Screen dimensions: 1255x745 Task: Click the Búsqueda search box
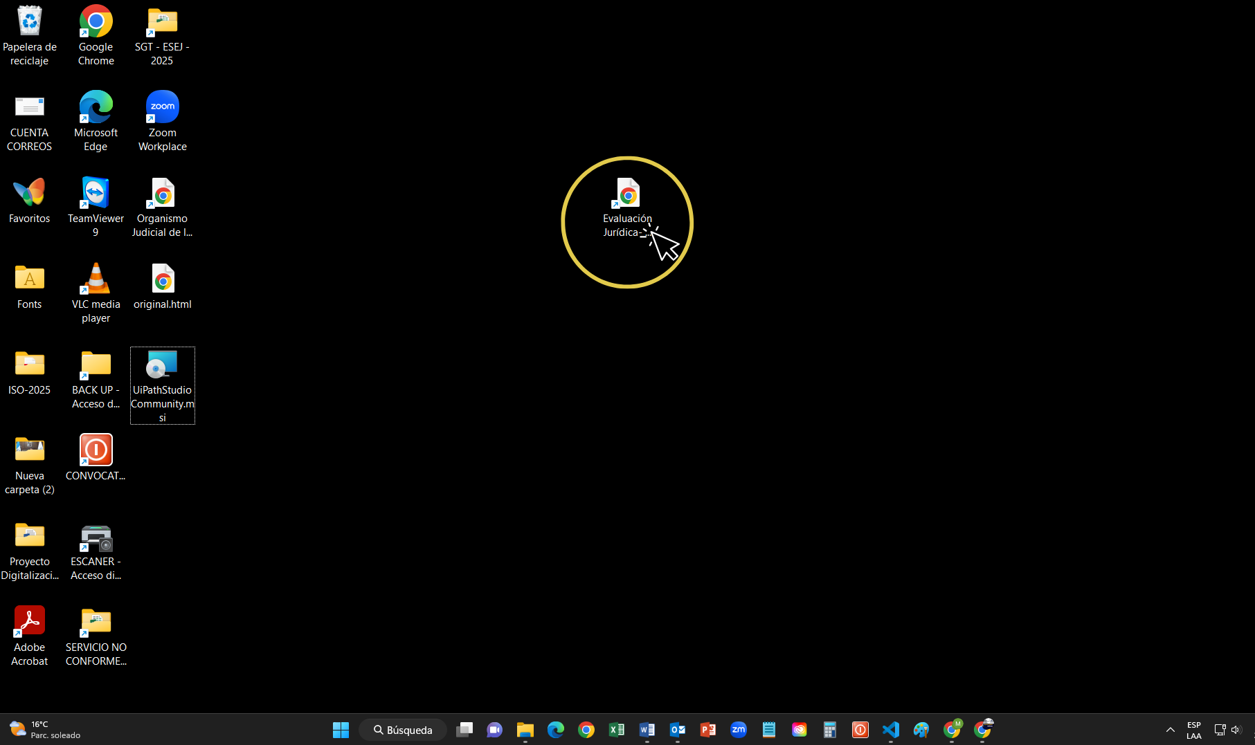pos(403,730)
